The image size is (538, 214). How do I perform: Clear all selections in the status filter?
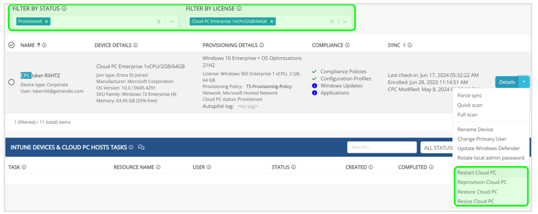[159, 22]
